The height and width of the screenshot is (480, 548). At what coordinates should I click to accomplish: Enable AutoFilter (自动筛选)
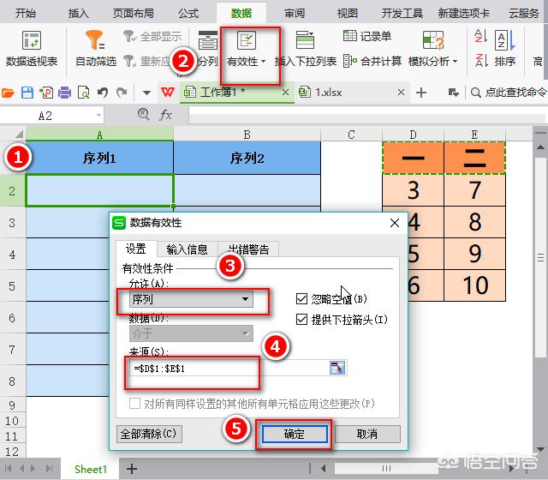tap(96, 50)
